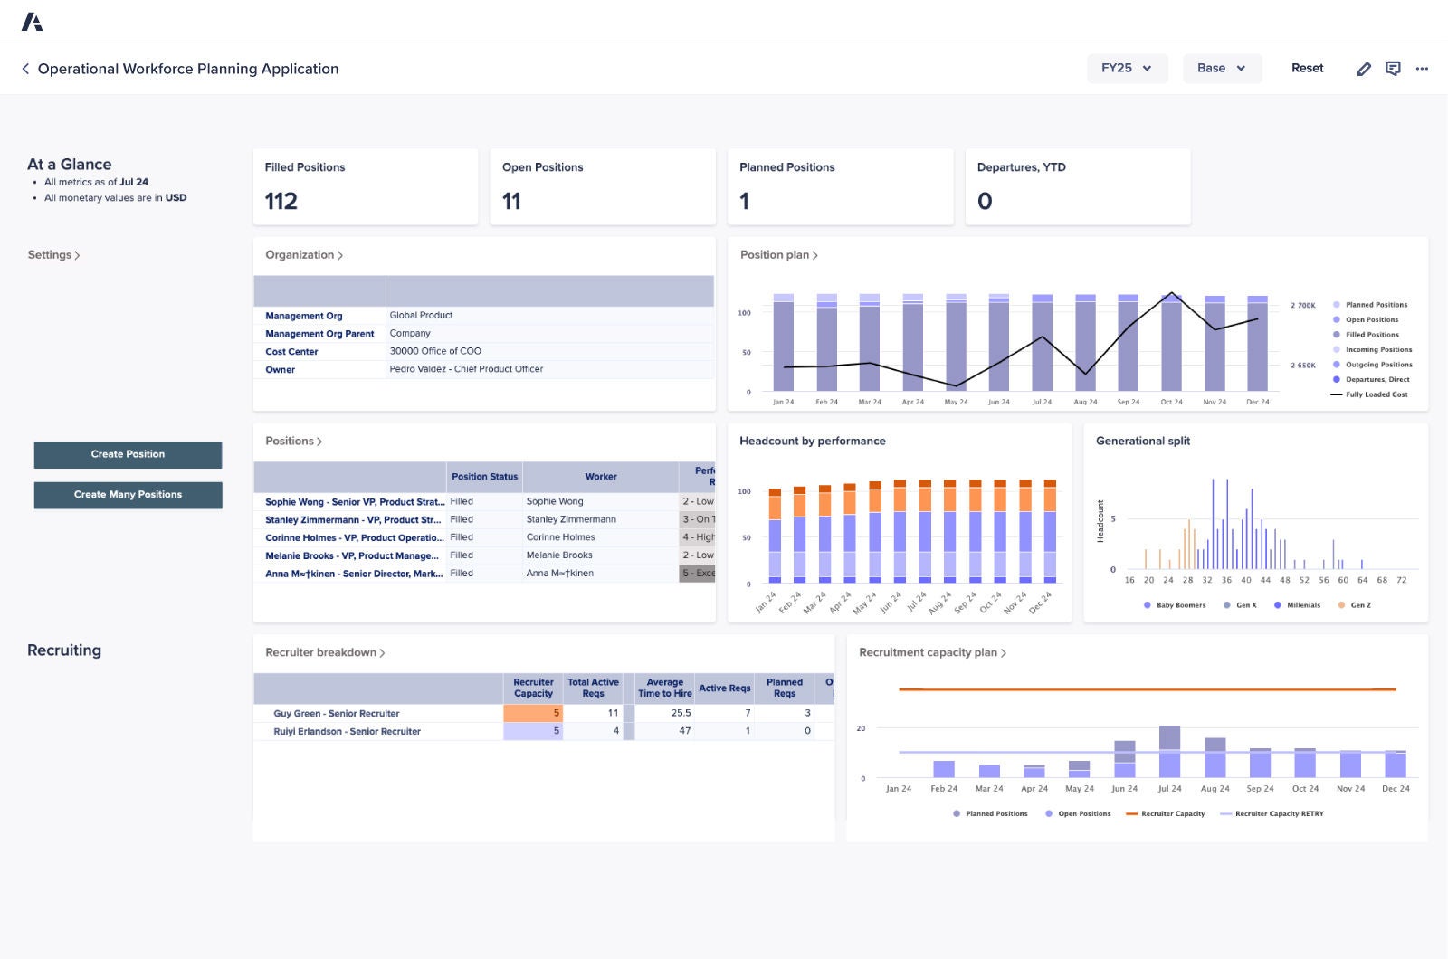Open comments using the speech bubble icon

[1393, 68]
